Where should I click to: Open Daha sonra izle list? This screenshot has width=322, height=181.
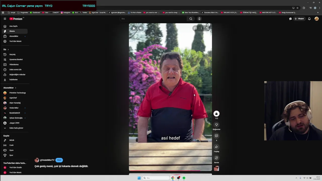click(x=15, y=70)
